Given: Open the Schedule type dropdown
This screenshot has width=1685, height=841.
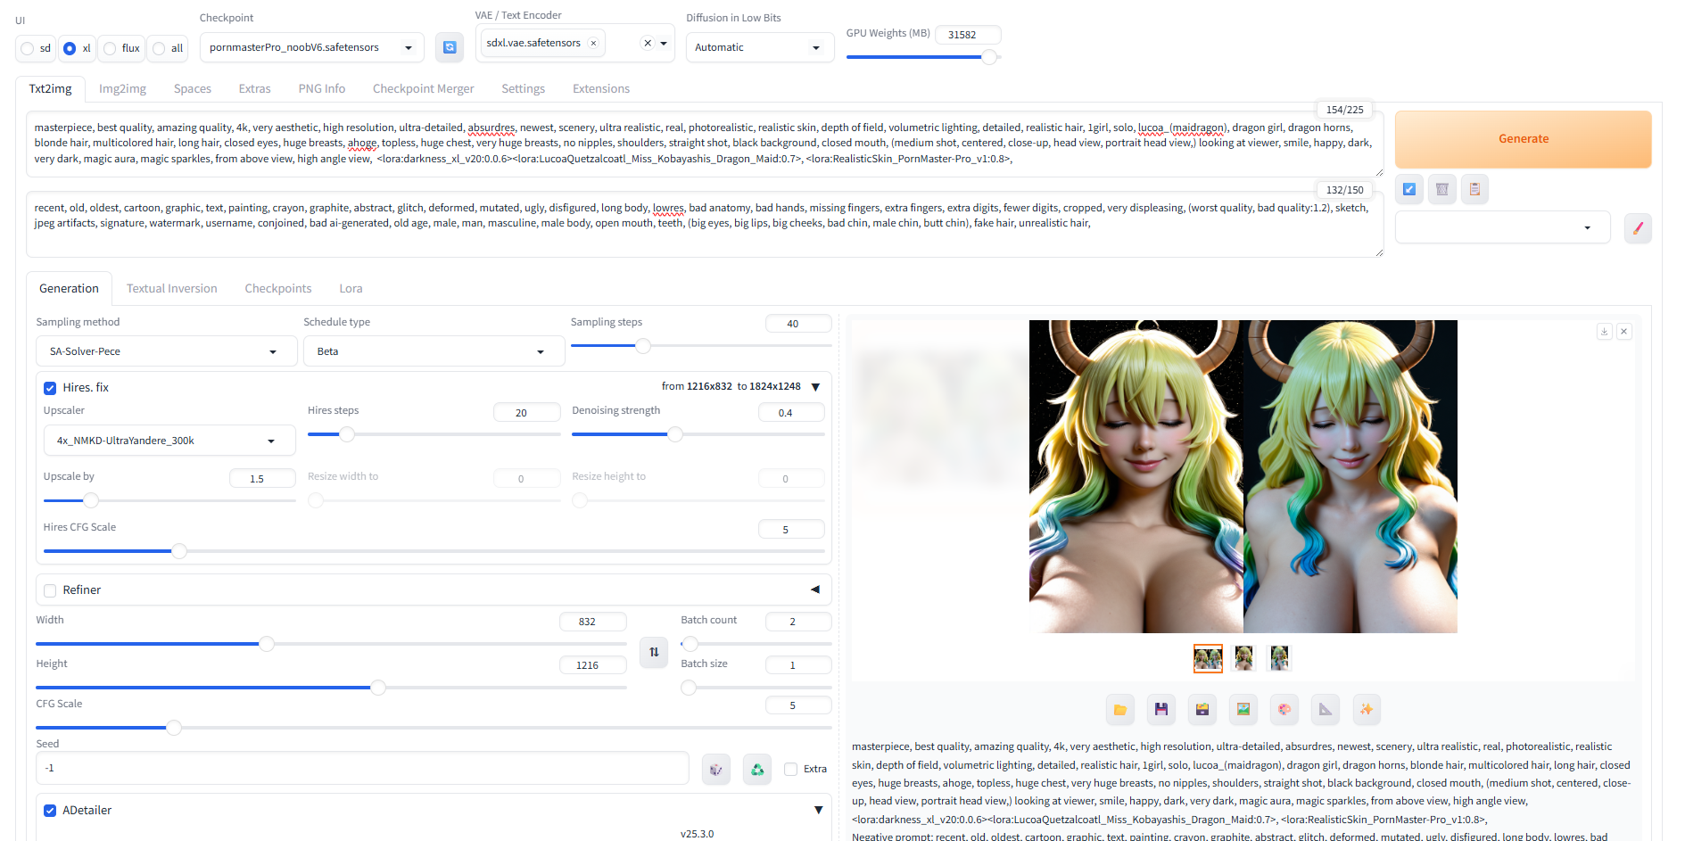Looking at the screenshot, I should coord(434,351).
